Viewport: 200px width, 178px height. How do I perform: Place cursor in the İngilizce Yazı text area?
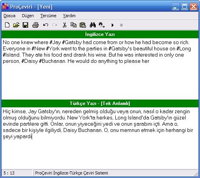100,69
